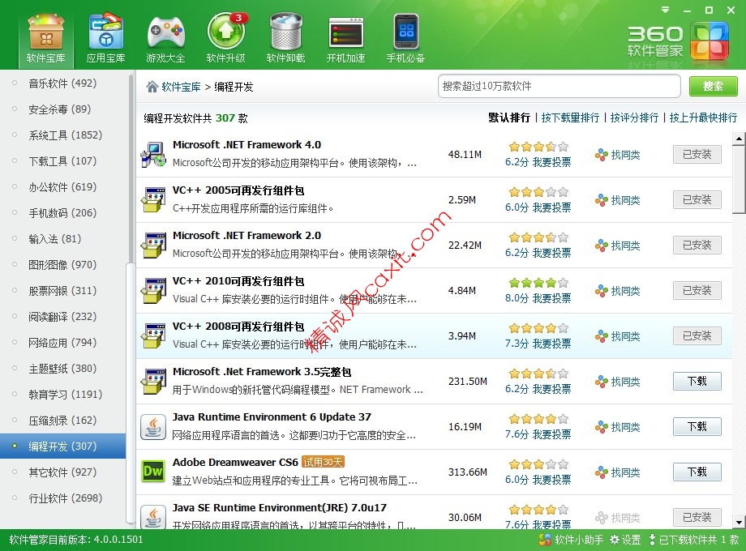Download Microsoft .Net Framework 3.5完整包
Screen dimensions: 746x551
coord(697,382)
